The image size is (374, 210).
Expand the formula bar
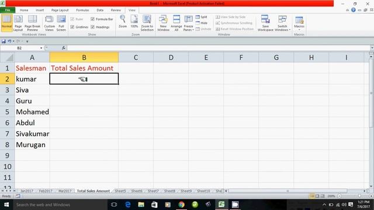(x=372, y=48)
